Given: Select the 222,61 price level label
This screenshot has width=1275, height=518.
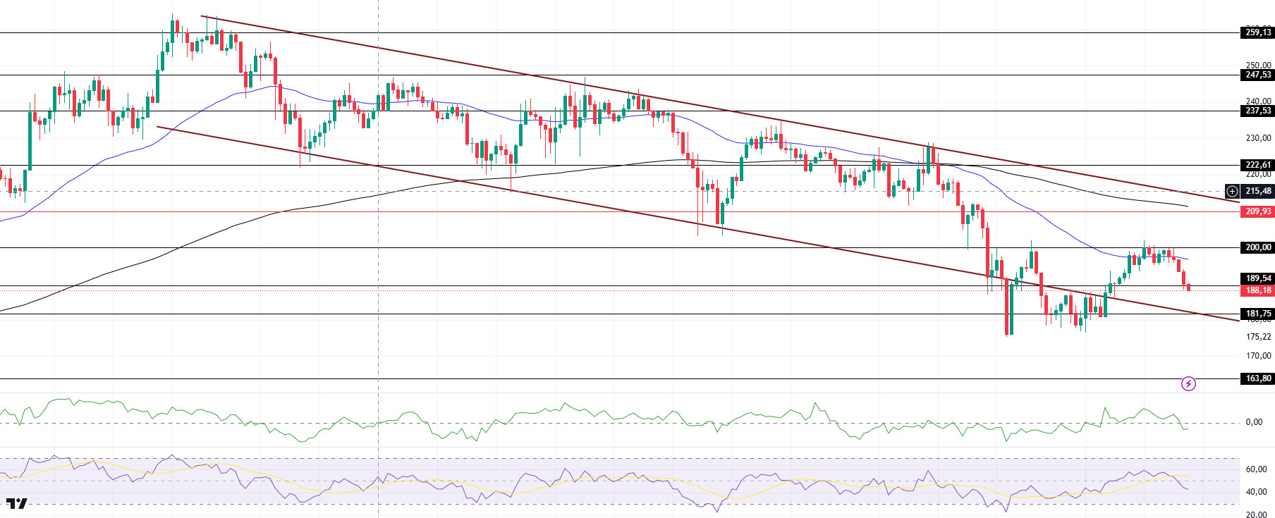Looking at the screenshot, I should point(1257,165).
